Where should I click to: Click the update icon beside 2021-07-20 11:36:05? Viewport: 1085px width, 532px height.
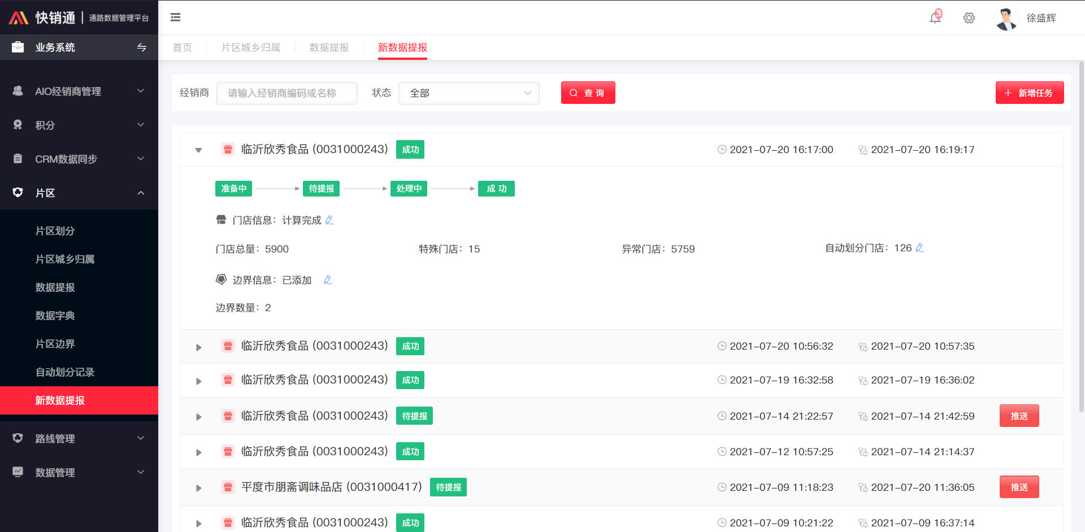(863, 487)
